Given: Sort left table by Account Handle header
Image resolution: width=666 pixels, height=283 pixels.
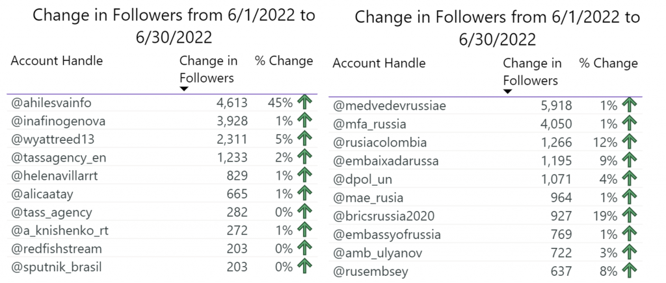Looking at the screenshot, I should (x=57, y=61).
